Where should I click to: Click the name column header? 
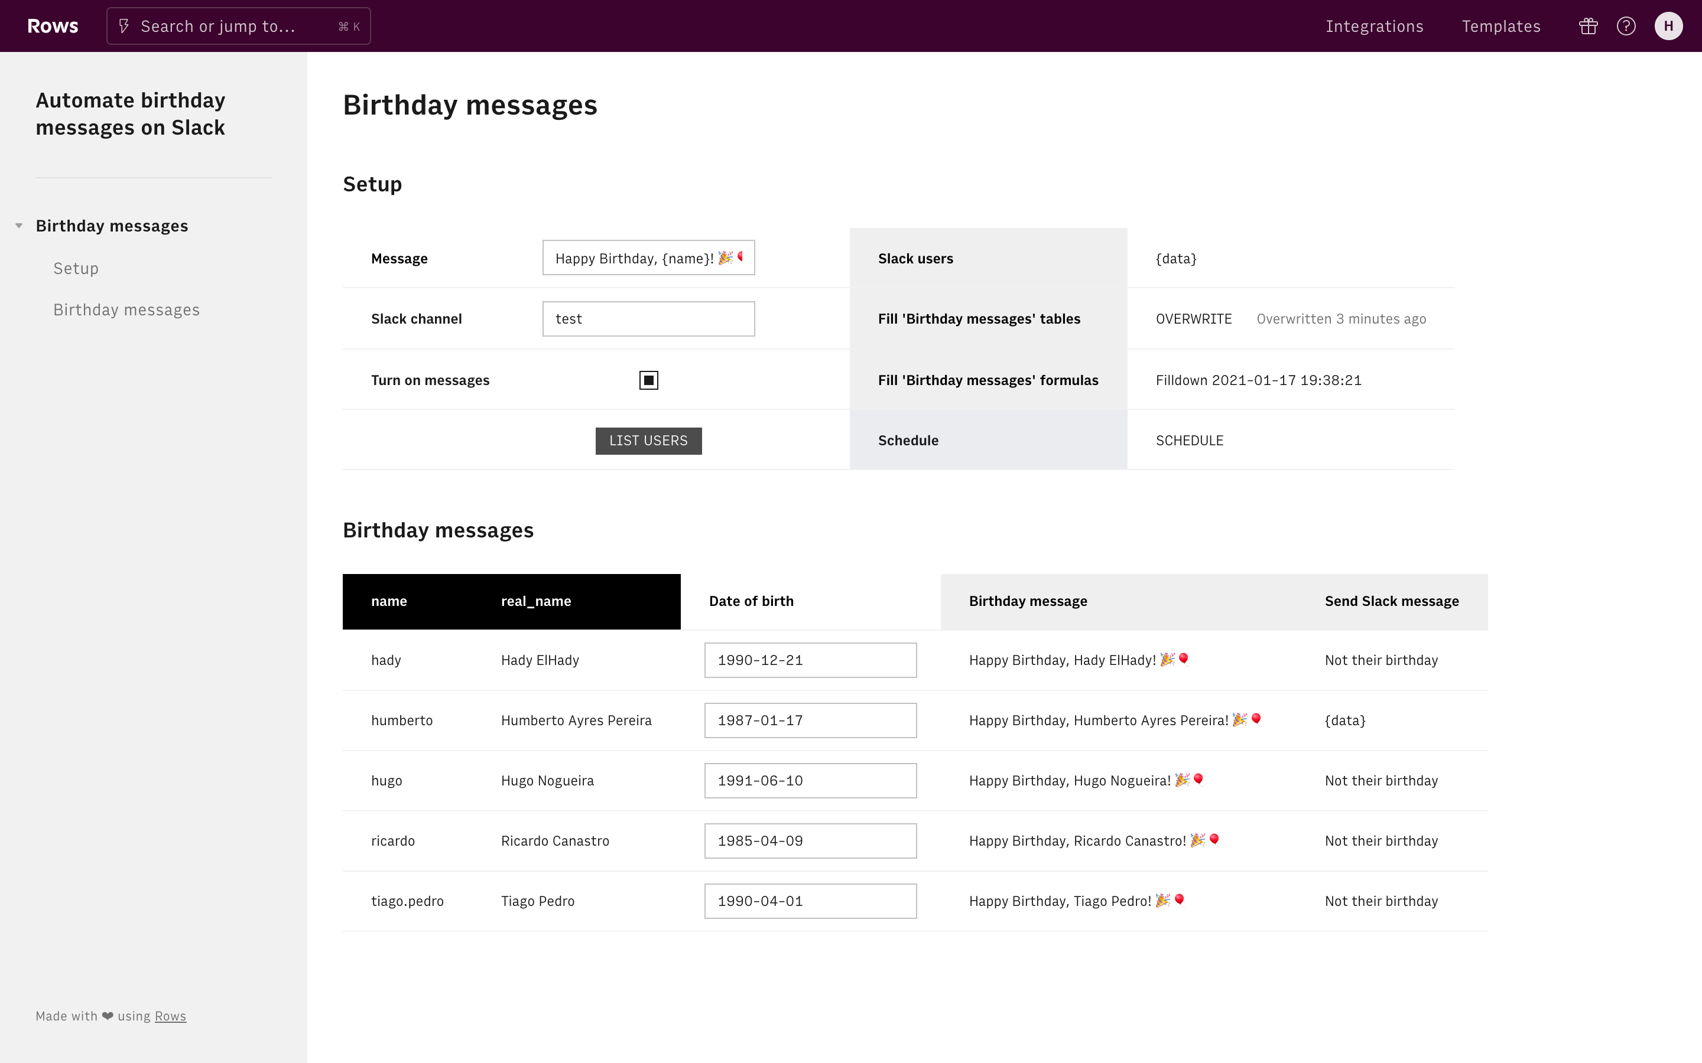pyautogui.click(x=389, y=601)
